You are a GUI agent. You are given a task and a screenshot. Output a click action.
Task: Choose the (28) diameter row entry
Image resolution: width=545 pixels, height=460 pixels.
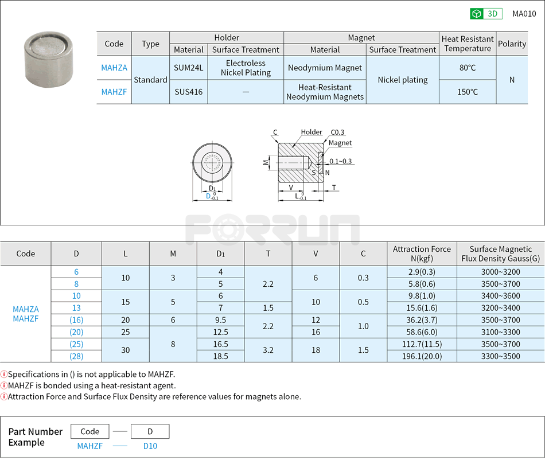coord(76,356)
